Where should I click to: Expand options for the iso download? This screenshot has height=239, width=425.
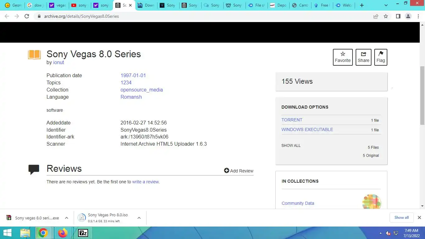(139, 218)
